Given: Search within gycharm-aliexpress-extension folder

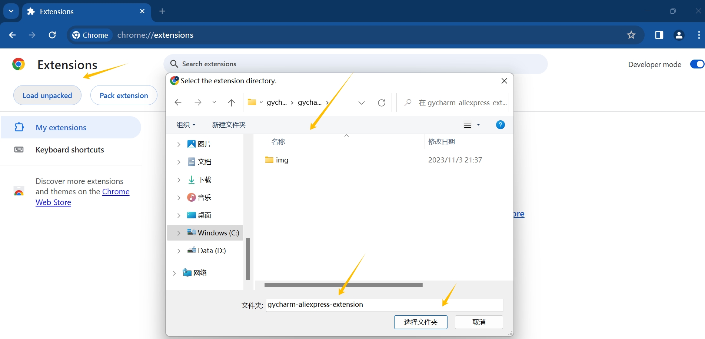Looking at the screenshot, I should (x=452, y=103).
